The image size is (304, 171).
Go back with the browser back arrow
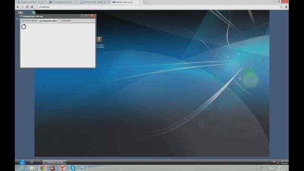point(18,7)
